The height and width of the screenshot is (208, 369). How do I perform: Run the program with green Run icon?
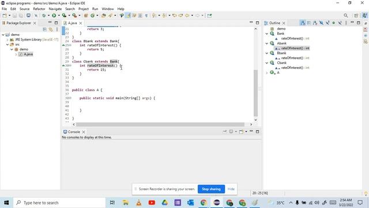(x=54, y=16)
